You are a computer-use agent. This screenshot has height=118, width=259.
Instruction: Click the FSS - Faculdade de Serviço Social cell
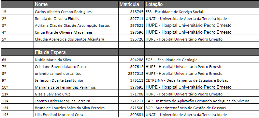(202, 11)
